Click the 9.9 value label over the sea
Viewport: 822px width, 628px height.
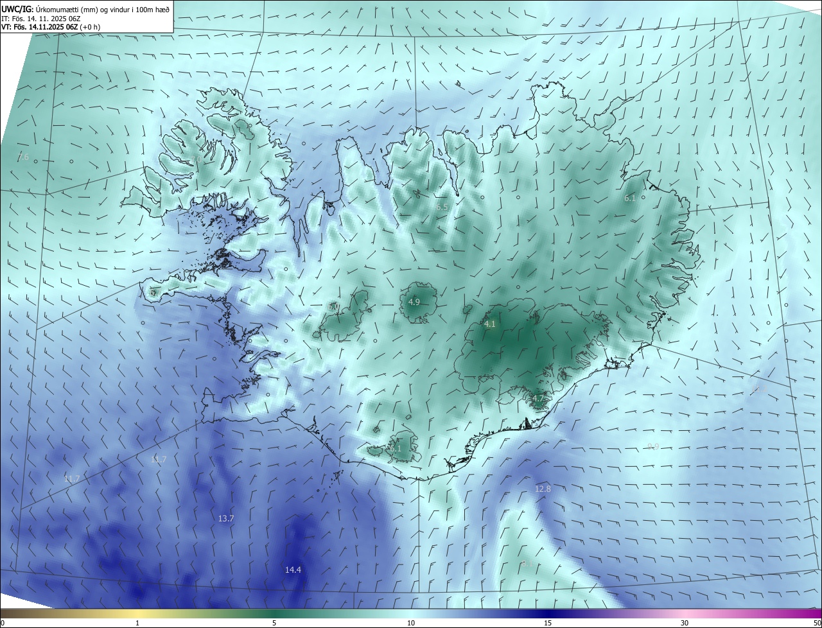653,447
